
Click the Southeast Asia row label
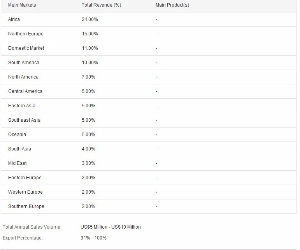(x=24, y=120)
